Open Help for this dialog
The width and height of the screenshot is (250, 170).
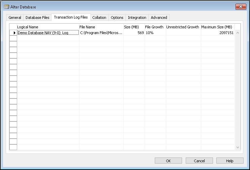point(230,161)
